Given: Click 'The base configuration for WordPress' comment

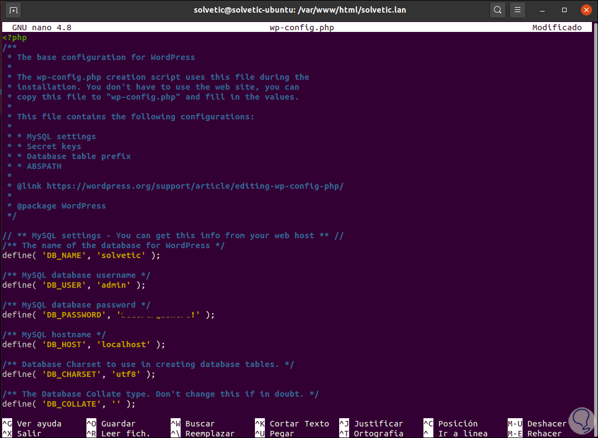Looking at the screenshot, I should coord(106,57).
